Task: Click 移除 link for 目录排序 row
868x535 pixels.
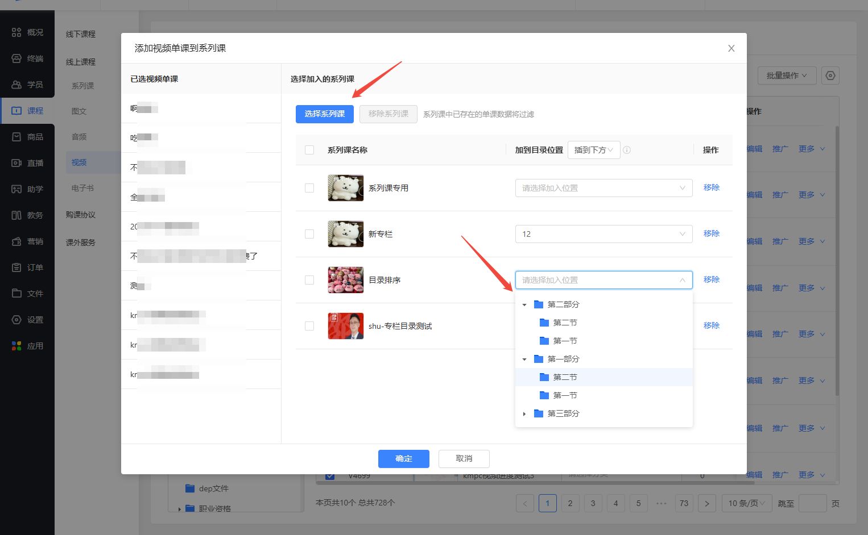Action: (711, 279)
